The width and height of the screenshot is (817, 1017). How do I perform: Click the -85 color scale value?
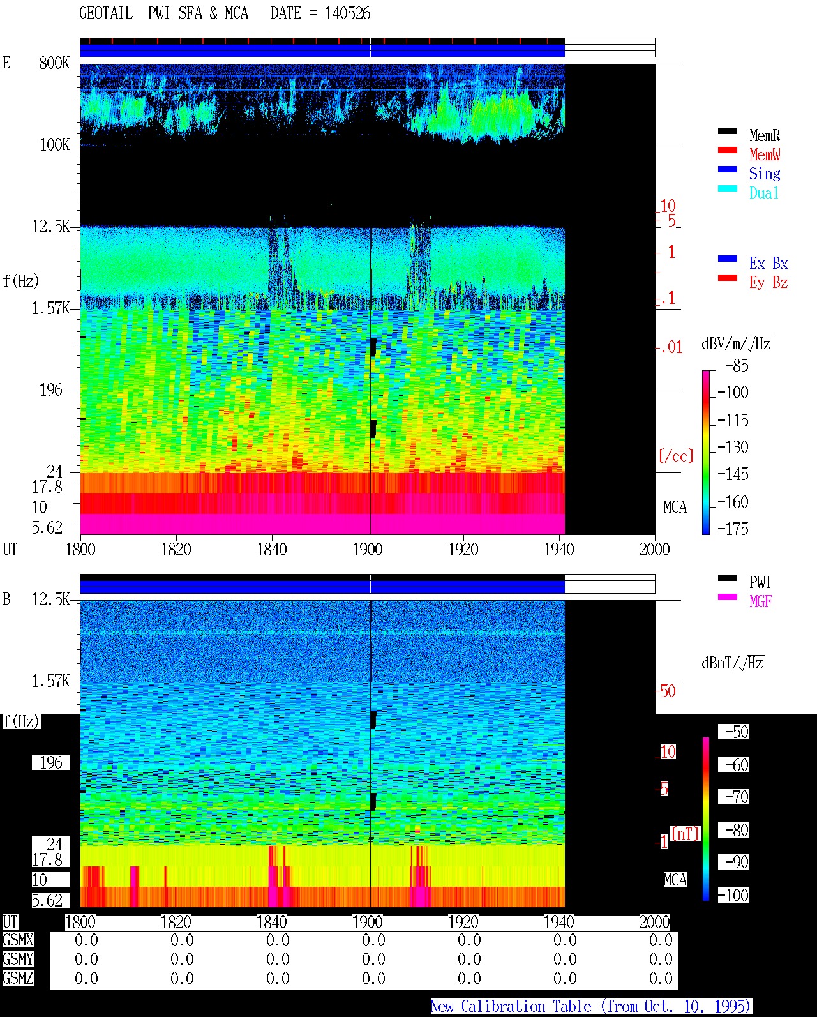[737, 366]
